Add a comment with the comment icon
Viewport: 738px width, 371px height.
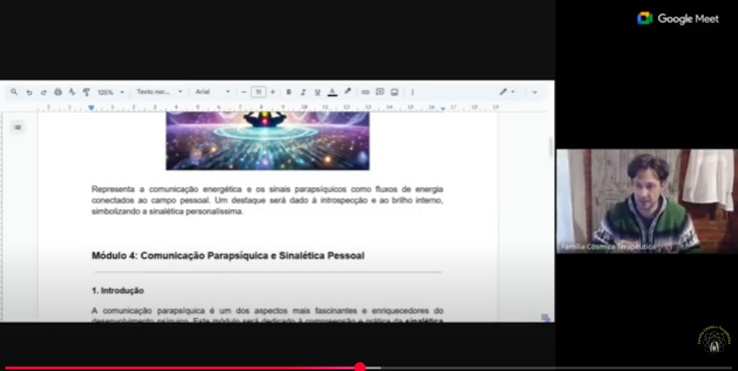380,92
